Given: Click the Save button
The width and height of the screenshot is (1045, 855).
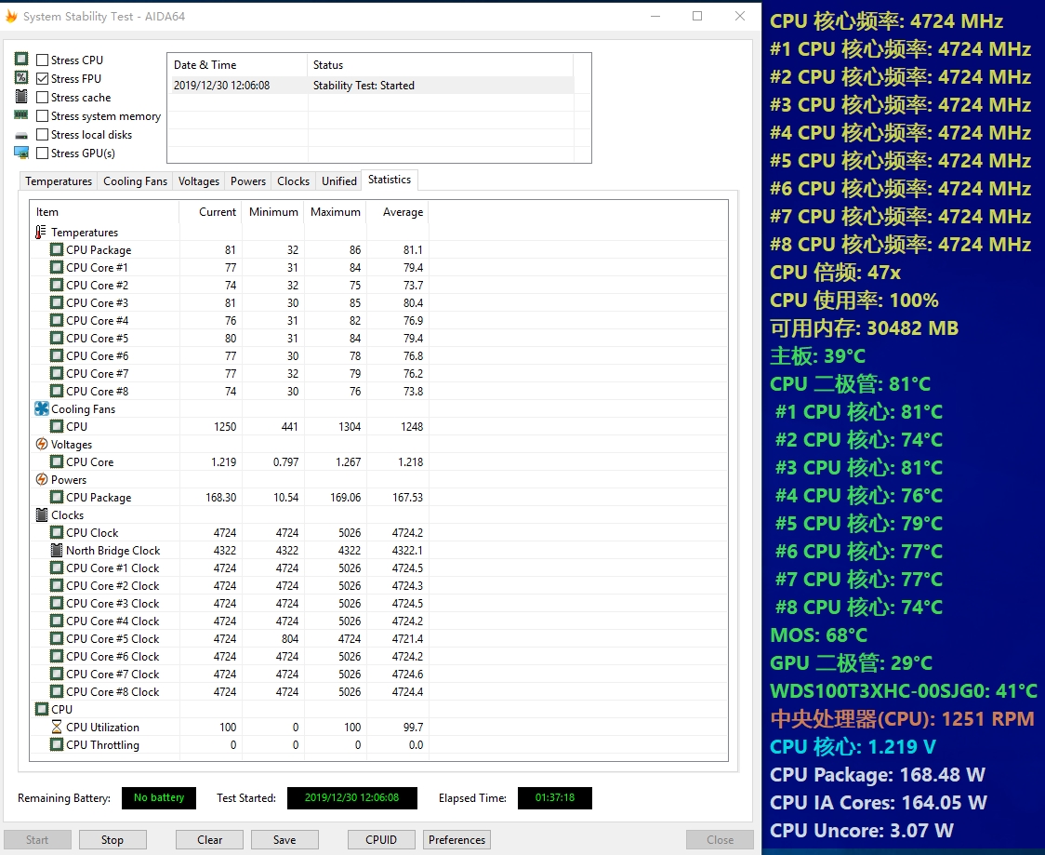Looking at the screenshot, I should click(x=284, y=840).
